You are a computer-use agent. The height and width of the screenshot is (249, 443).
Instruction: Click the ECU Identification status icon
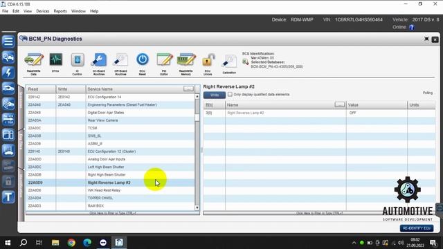click(x=245, y=62)
